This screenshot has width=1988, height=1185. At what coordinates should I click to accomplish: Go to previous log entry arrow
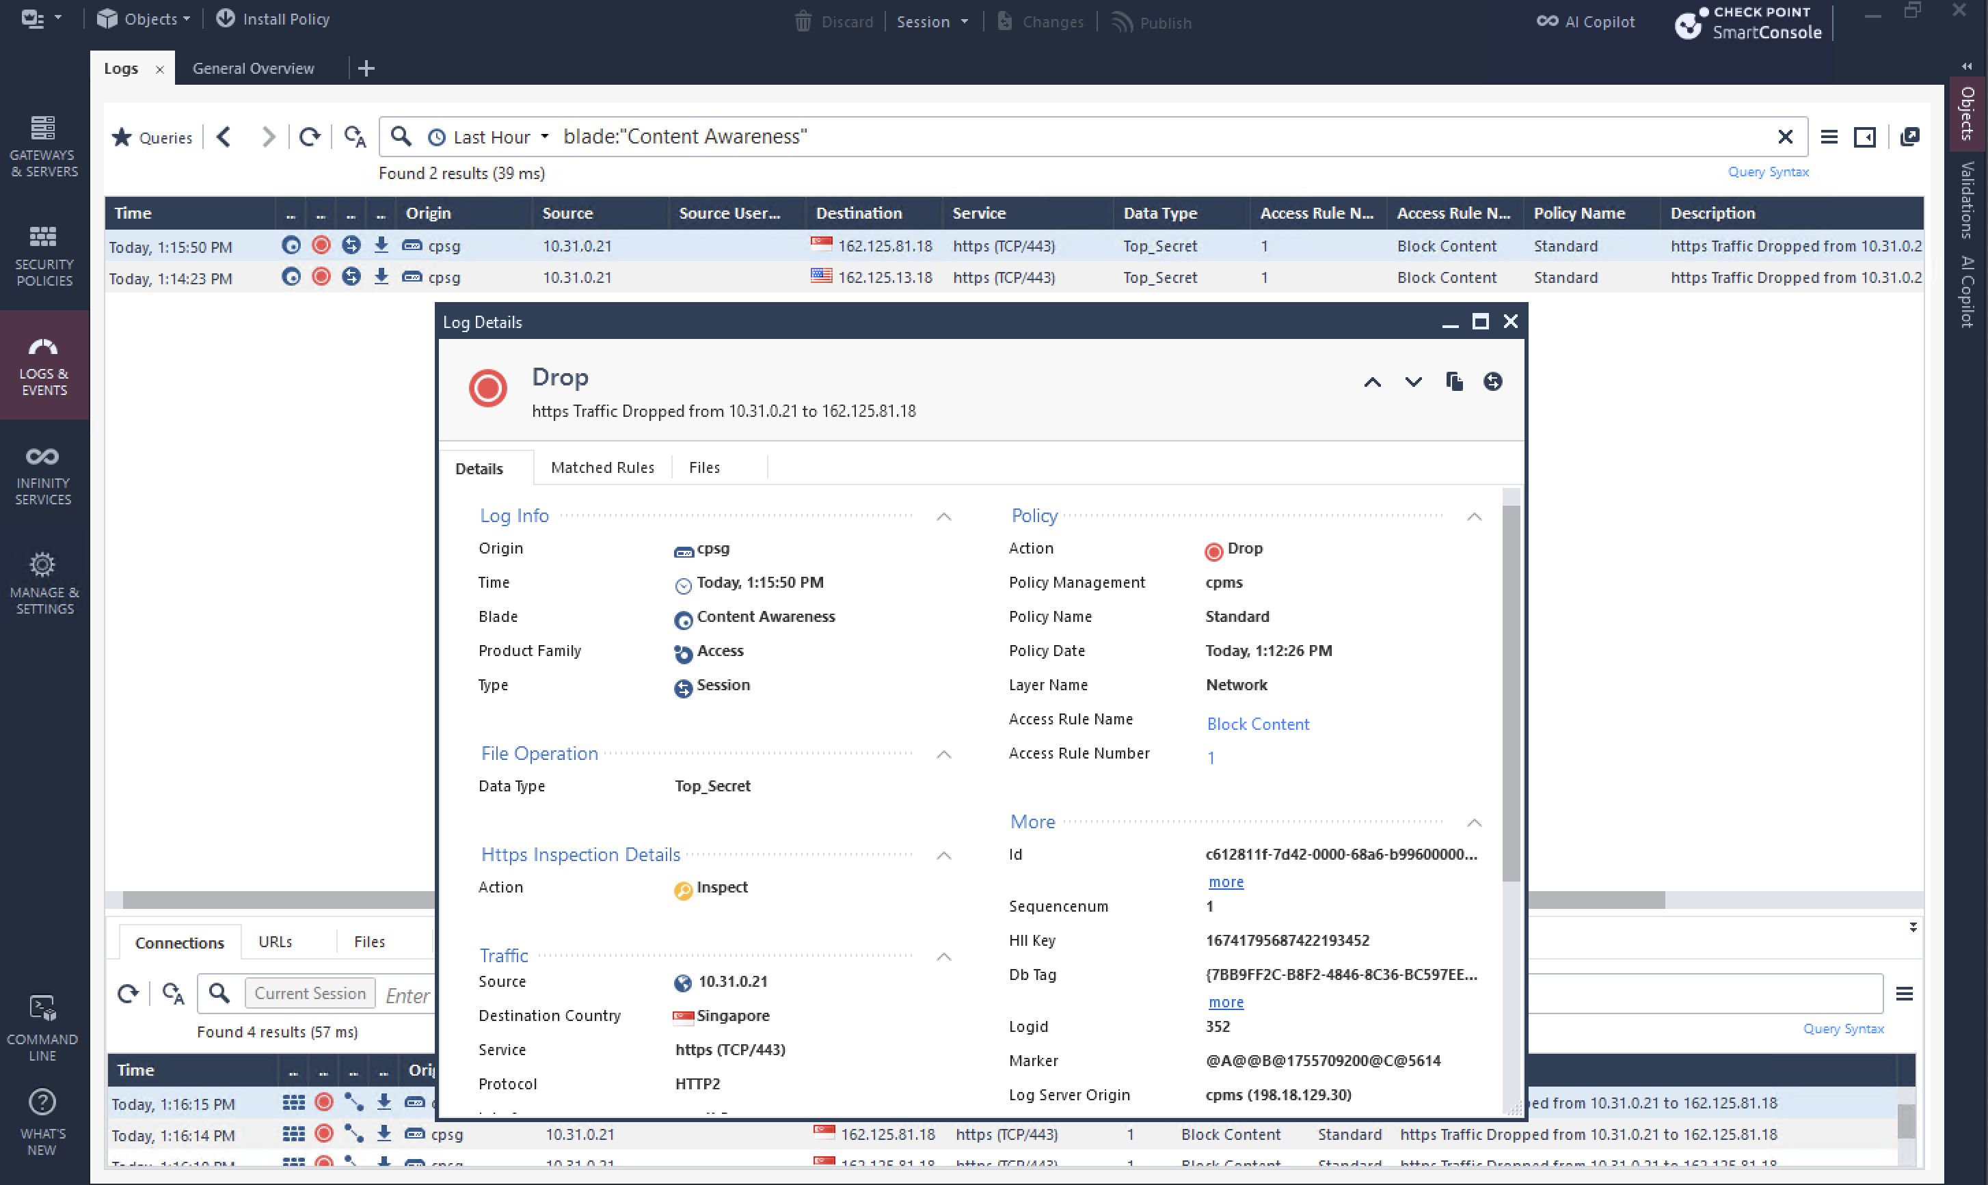(1371, 382)
